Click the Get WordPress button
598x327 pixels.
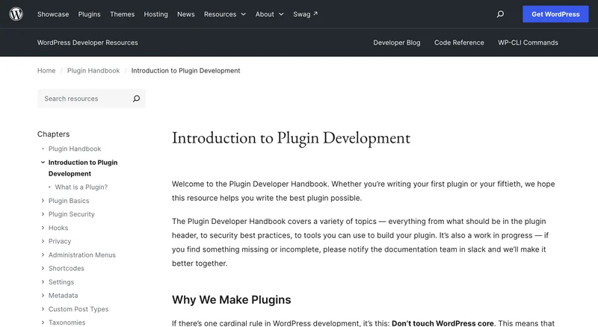coord(555,14)
